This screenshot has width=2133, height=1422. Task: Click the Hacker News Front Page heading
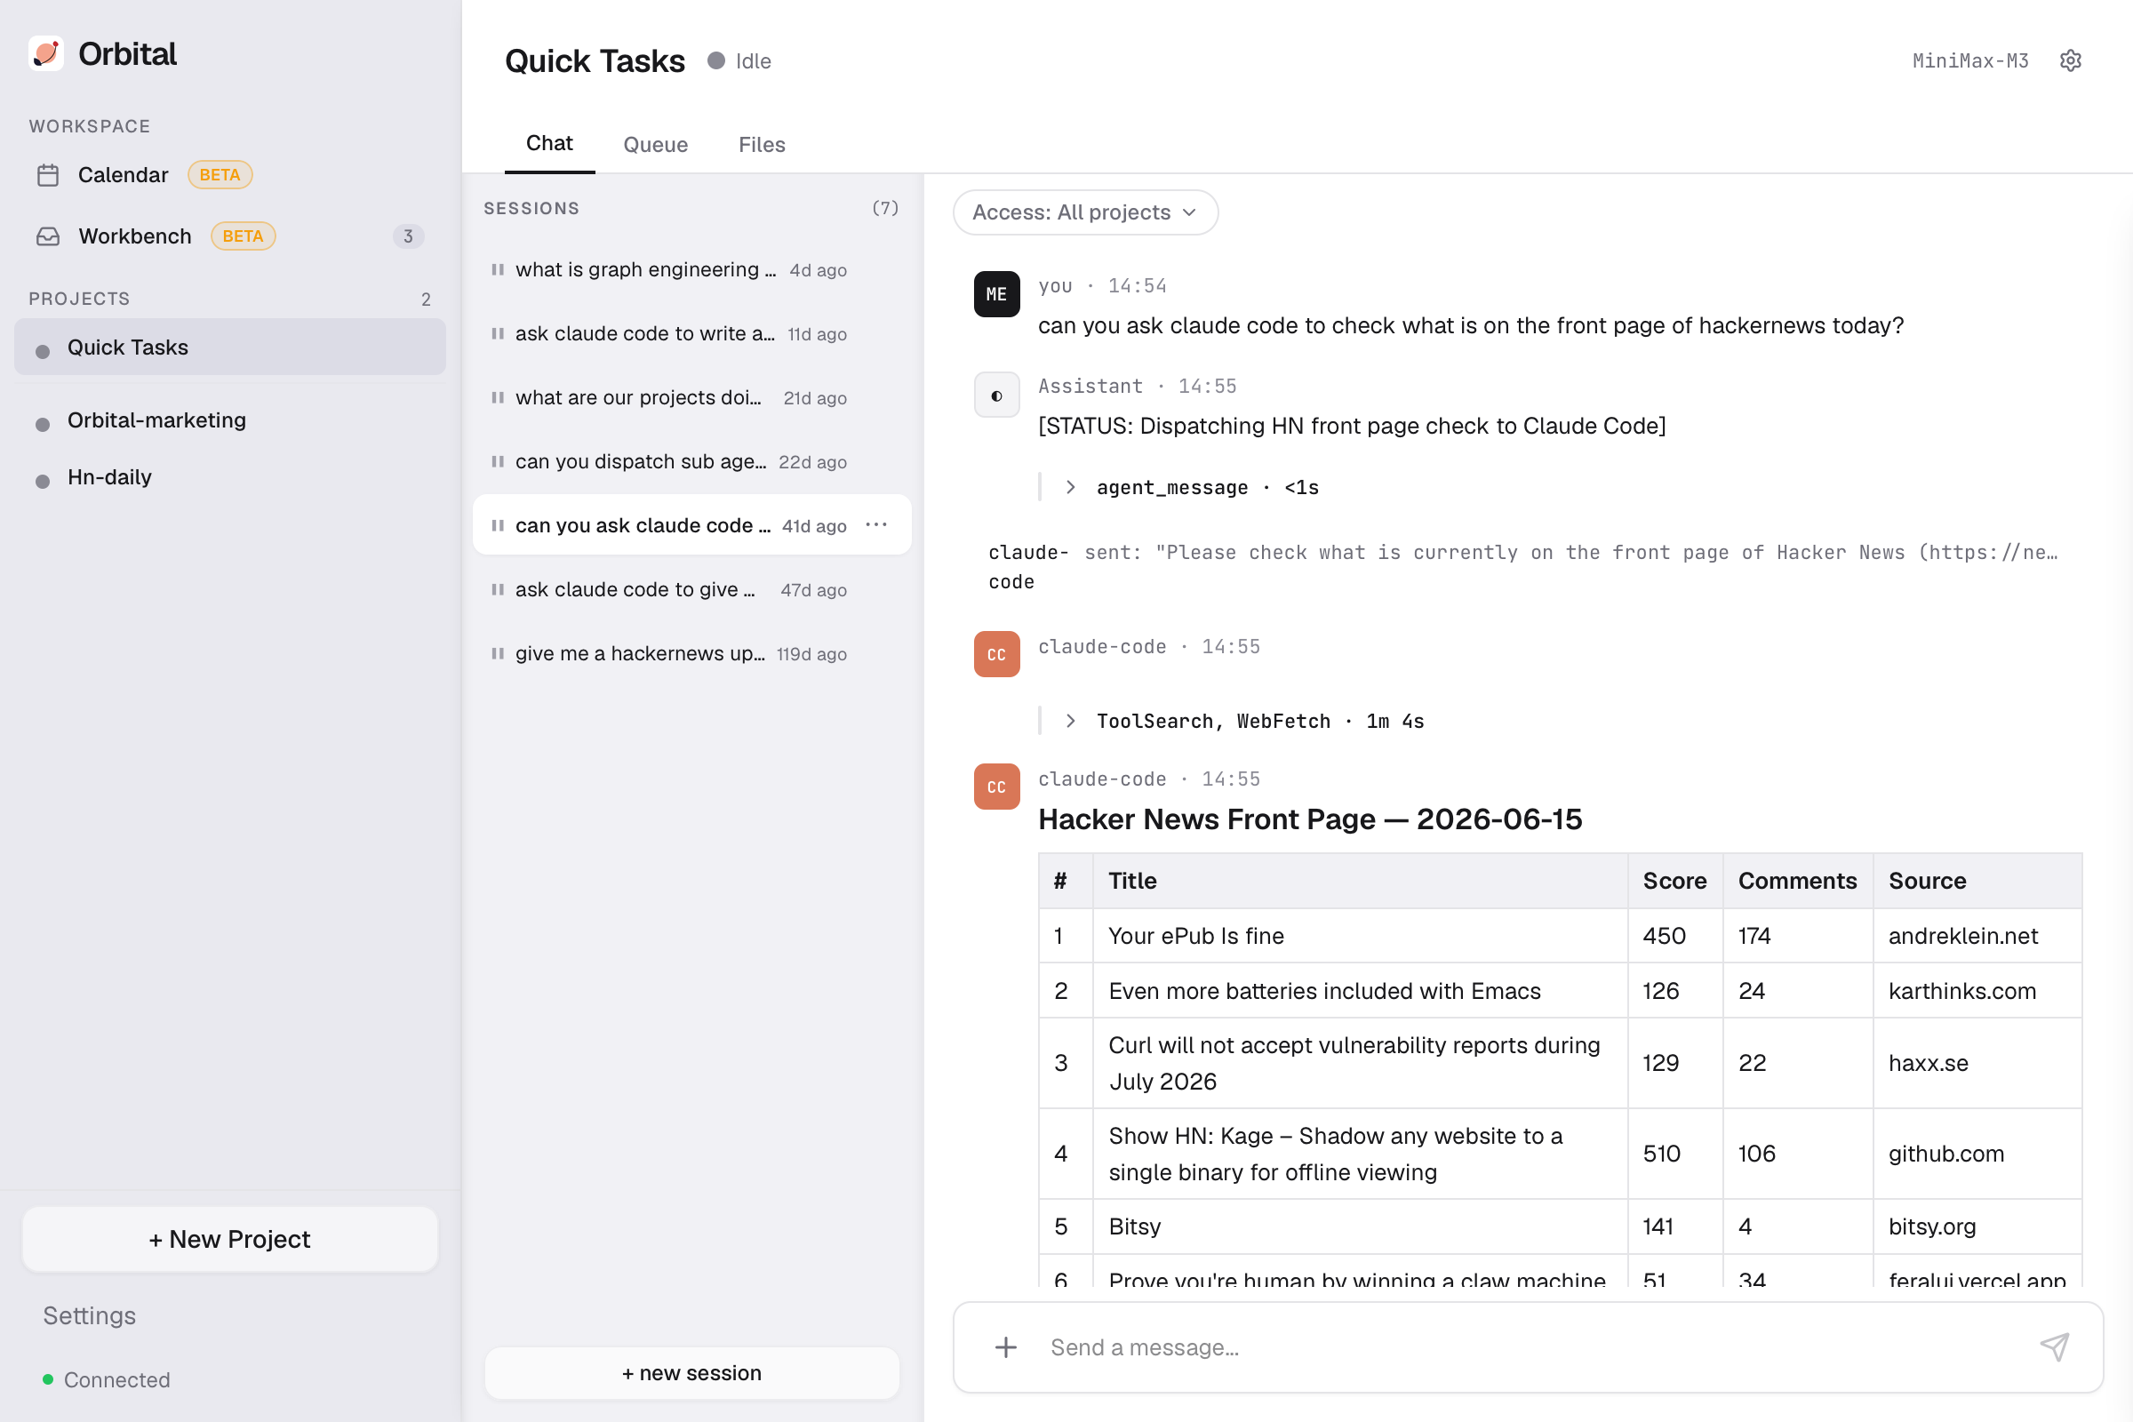(x=1309, y=819)
